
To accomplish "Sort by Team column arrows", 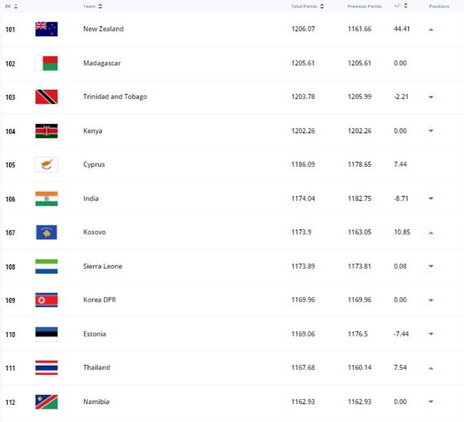I will pyautogui.click(x=101, y=6).
